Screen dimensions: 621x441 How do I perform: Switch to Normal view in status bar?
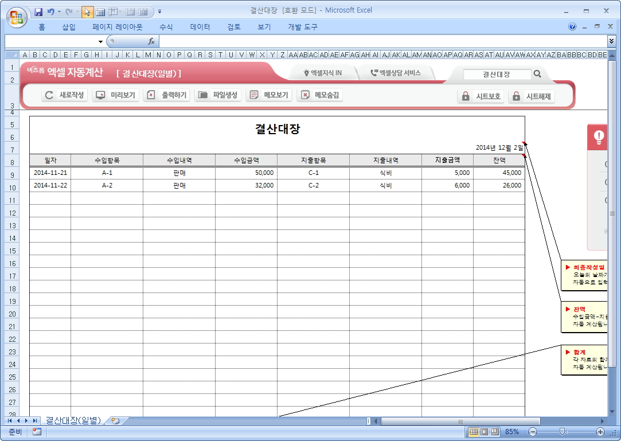click(x=474, y=432)
